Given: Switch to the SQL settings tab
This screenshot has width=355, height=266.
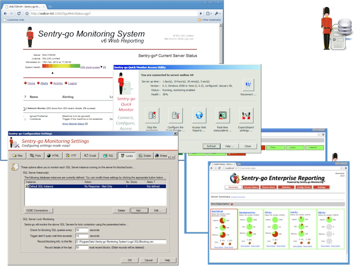Looking at the screenshot, I should coord(108,155).
